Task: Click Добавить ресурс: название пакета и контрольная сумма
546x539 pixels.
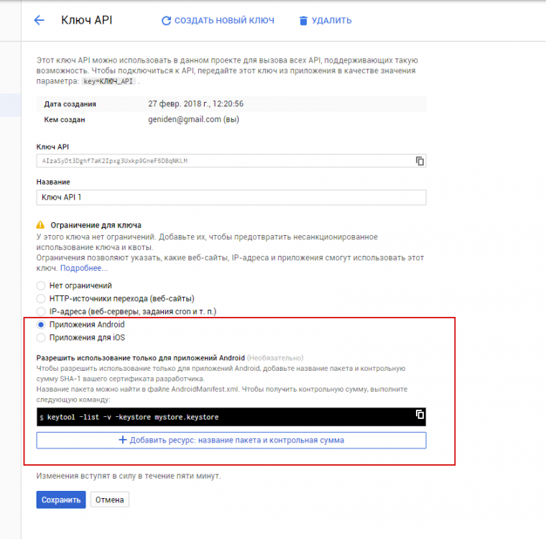Action: tap(231, 440)
